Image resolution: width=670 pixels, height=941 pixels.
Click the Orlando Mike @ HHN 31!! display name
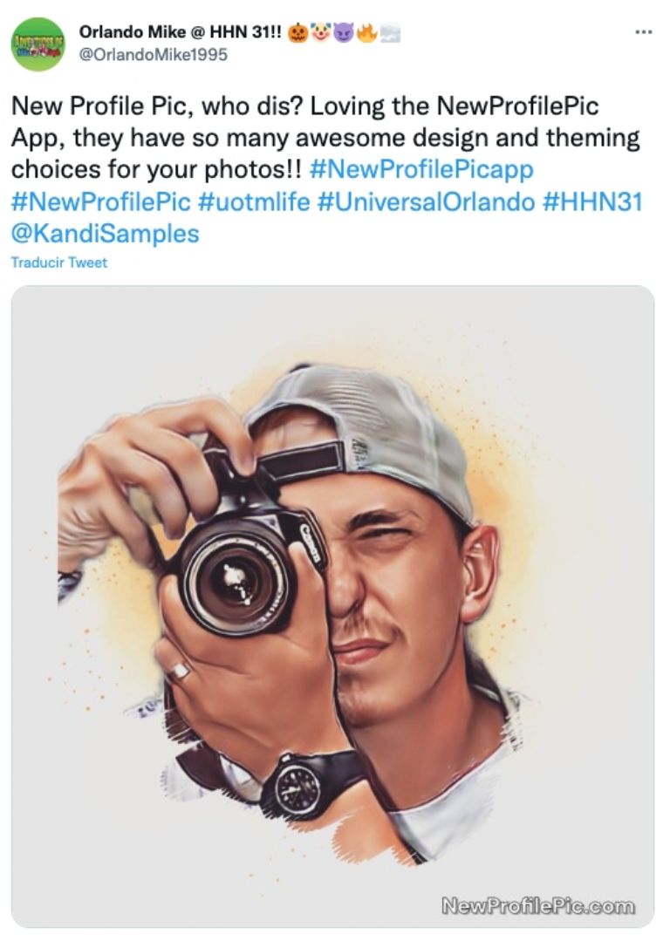tap(181, 31)
